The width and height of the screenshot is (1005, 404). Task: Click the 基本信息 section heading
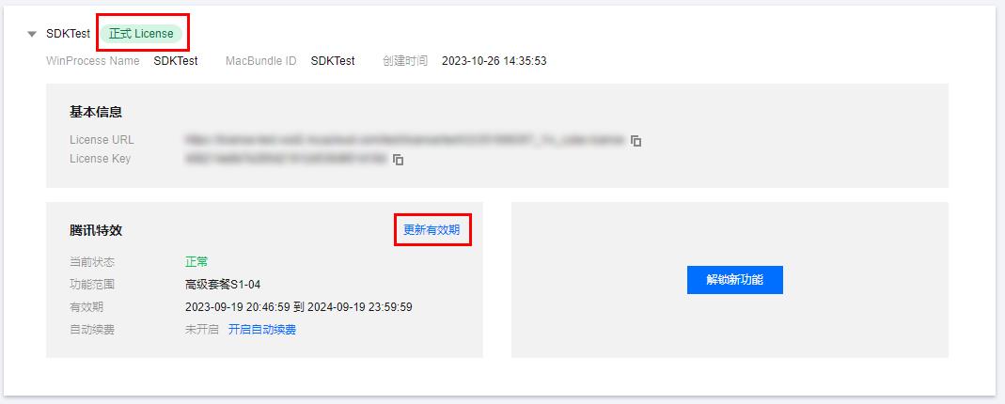[x=96, y=112]
